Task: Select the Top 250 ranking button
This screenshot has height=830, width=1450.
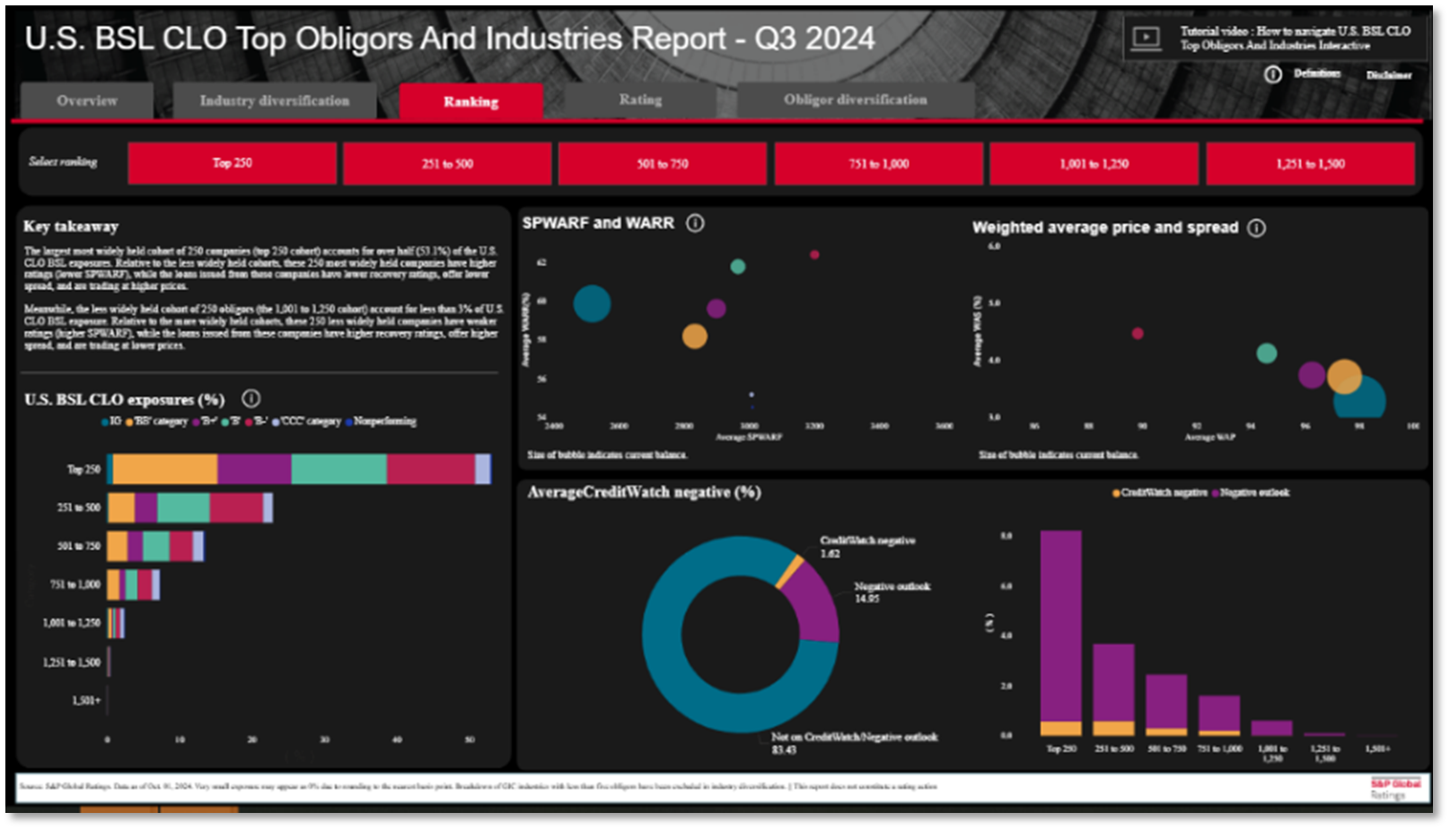Action: coord(232,163)
